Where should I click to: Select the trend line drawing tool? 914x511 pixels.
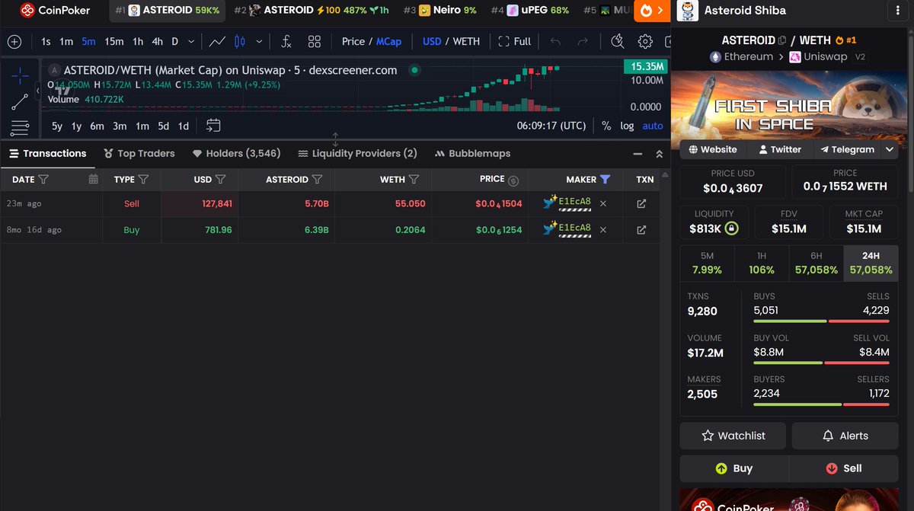pyautogui.click(x=20, y=101)
